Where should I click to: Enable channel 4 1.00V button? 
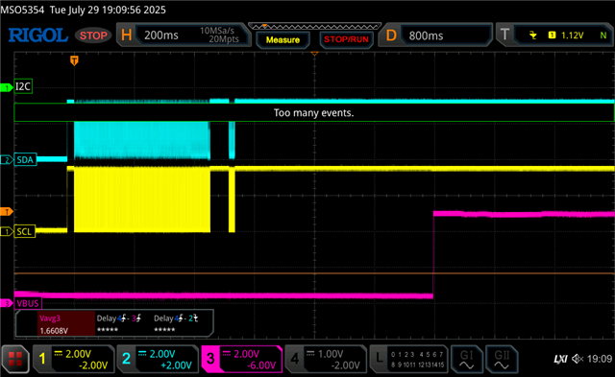[x=326, y=359]
